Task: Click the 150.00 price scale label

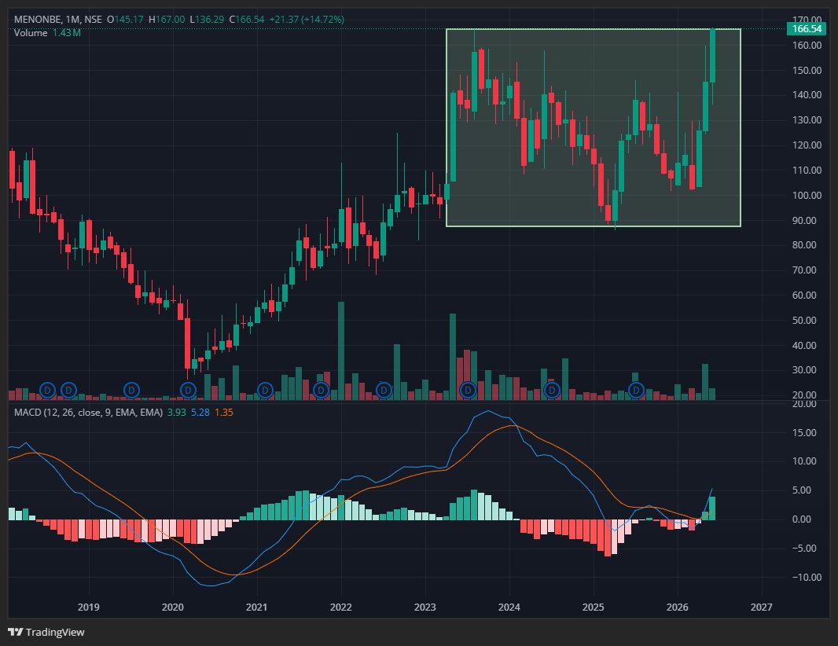Action: (807, 70)
